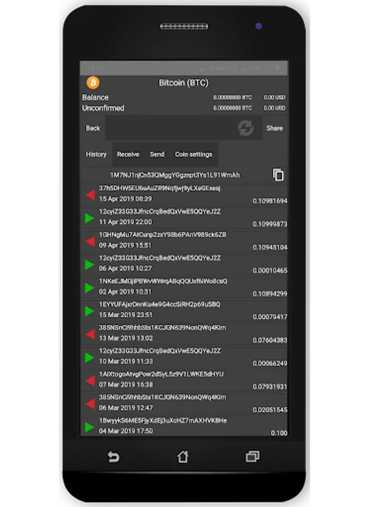Click the Bitcoin (BTC) title
Screen dimensions: 369x507
point(183,83)
